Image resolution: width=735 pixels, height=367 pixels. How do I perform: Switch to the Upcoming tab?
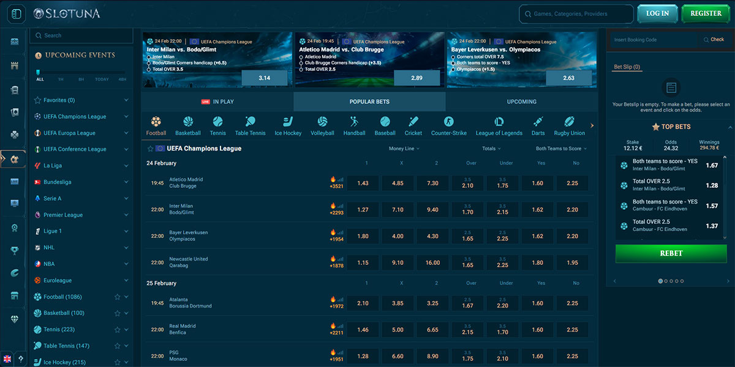(x=521, y=102)
